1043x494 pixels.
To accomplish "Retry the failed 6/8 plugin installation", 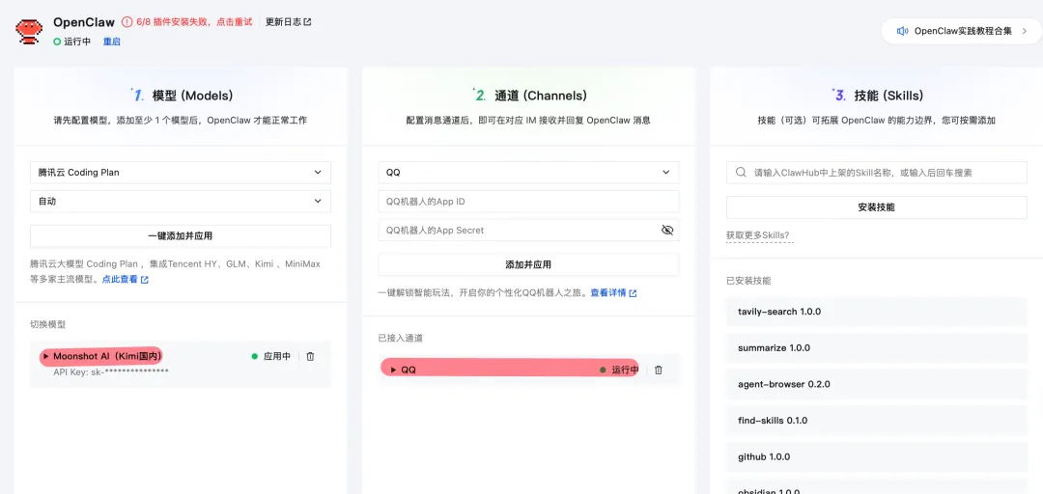I will click(x=193, y=22).
